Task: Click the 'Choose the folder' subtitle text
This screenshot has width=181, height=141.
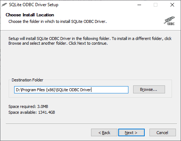Action: point(58,21)
